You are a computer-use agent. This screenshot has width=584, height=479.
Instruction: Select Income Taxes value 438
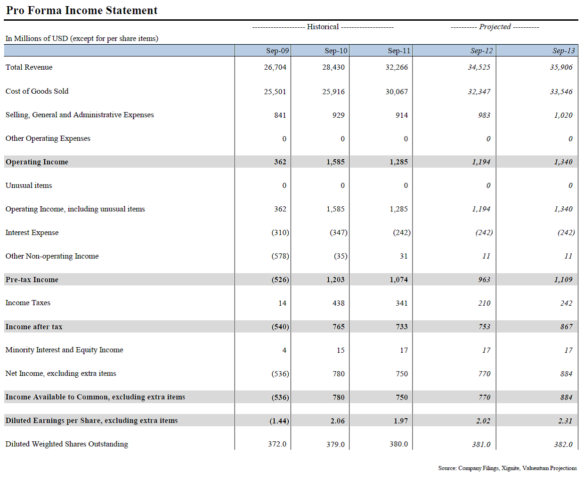[x=339, y=303]
